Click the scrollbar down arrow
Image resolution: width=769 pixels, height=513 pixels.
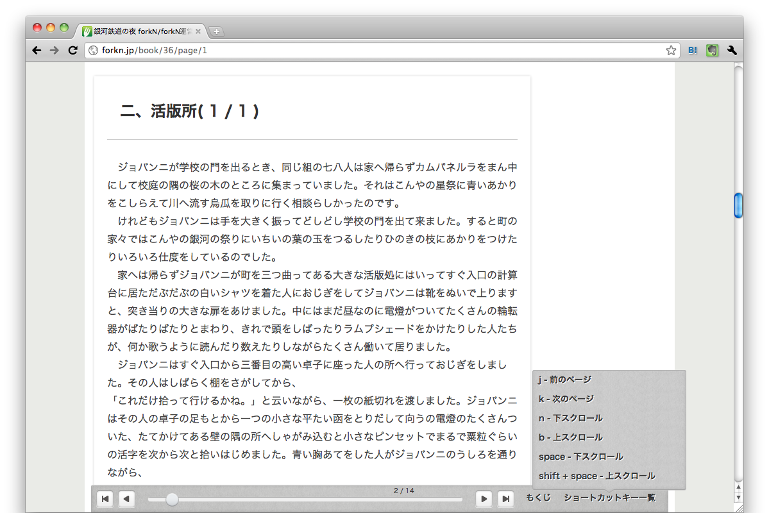(738, 497)
